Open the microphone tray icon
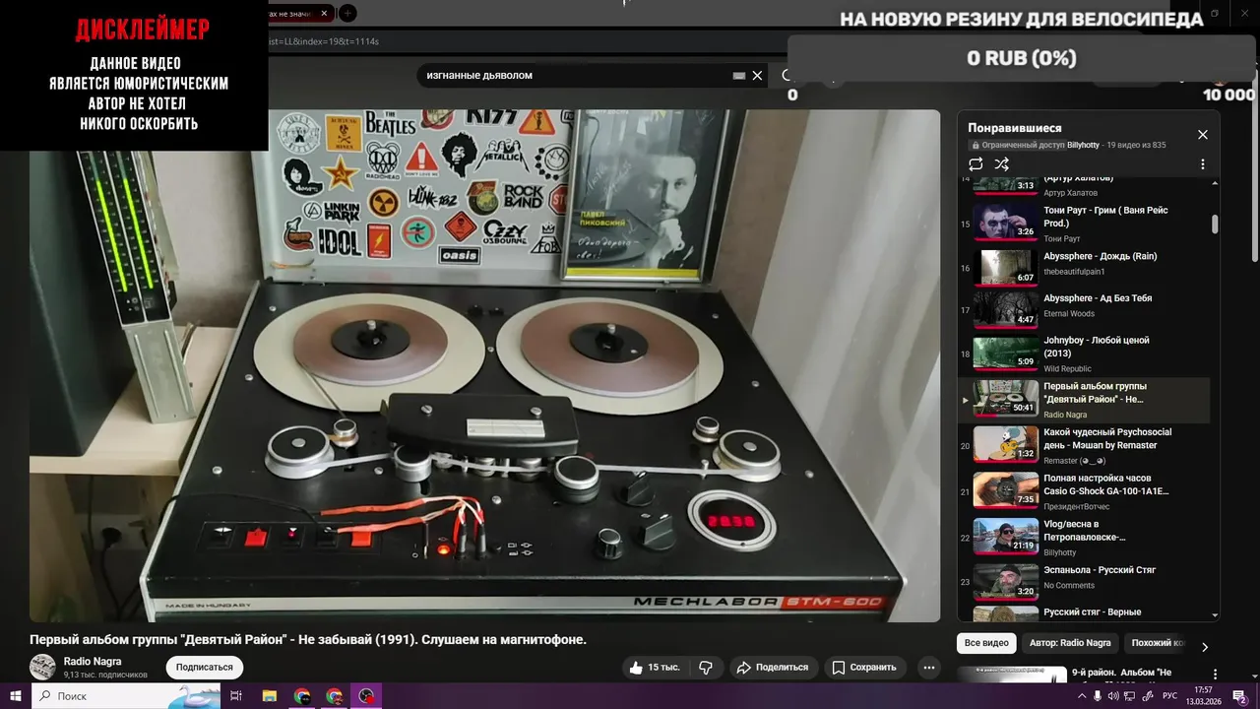The width and height of the screenshot is (1260, 709). coord(1099,696)
